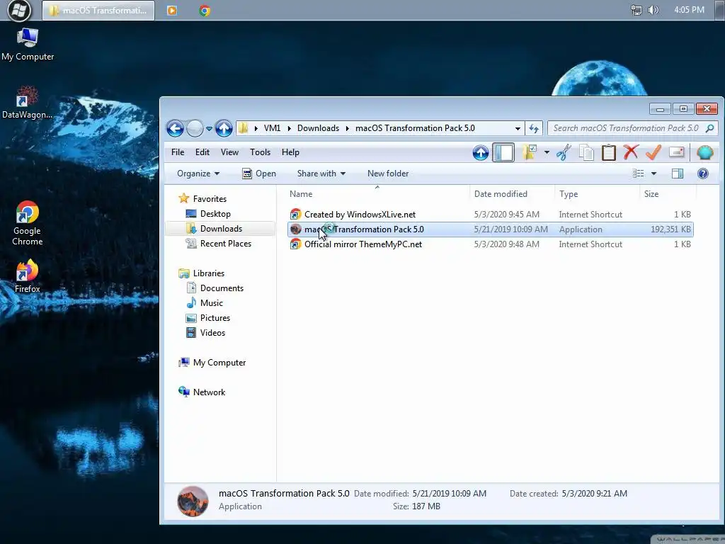Click the folder options toolbar icon
This screenshot has height=544, width=725.
(529, 152)
